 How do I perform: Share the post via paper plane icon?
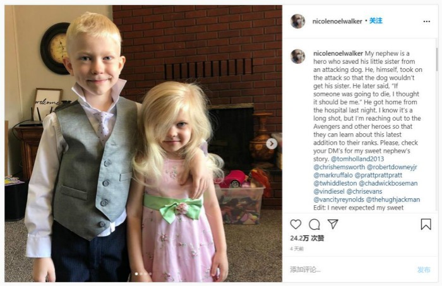tap(333, 224)
